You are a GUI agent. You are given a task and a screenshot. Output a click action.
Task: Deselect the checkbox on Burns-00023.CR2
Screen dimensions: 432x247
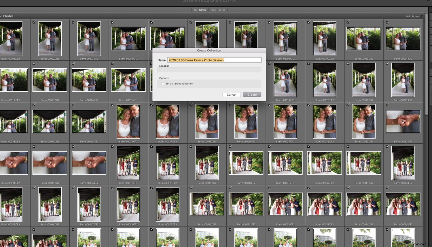pyautogui.click(x=1, y=105)
